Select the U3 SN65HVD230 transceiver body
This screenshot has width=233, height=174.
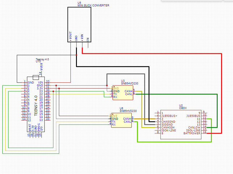[x=123, y=93]
